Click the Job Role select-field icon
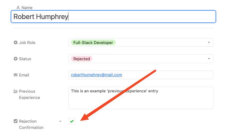This screenshot has width=229, height=137. coord(16,42)
